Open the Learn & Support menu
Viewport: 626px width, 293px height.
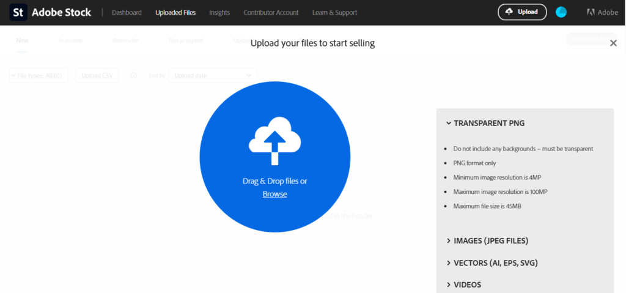point(334,12)
